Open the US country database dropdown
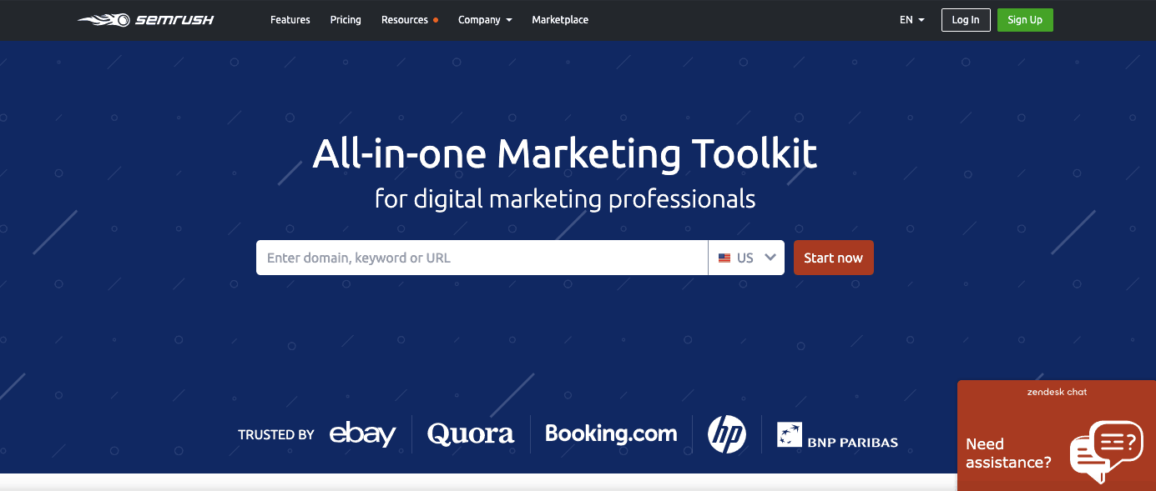The width and height of the screenshot is (1156, 491). click(746, 258)
